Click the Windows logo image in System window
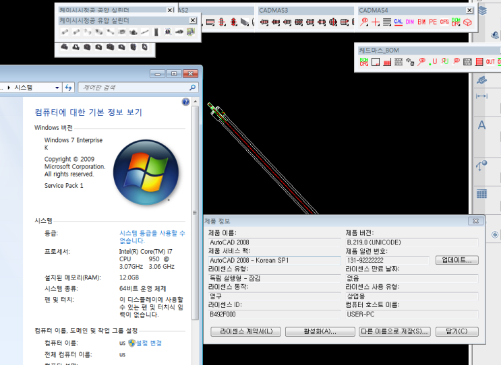This screenshot has width=501, height=365. point(146,172)
